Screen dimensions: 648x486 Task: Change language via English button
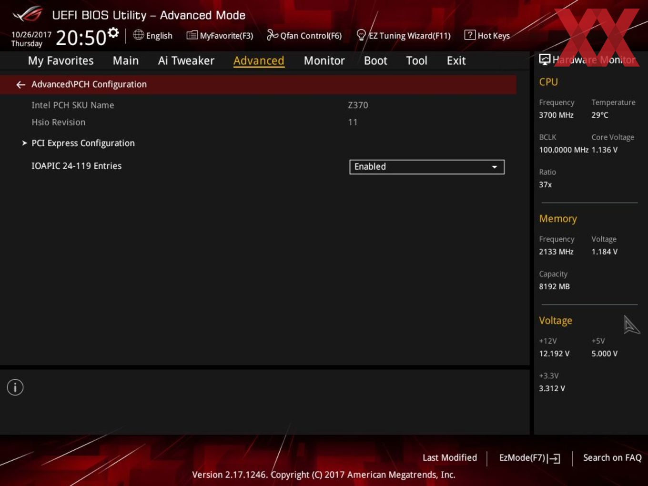point(153,35)
